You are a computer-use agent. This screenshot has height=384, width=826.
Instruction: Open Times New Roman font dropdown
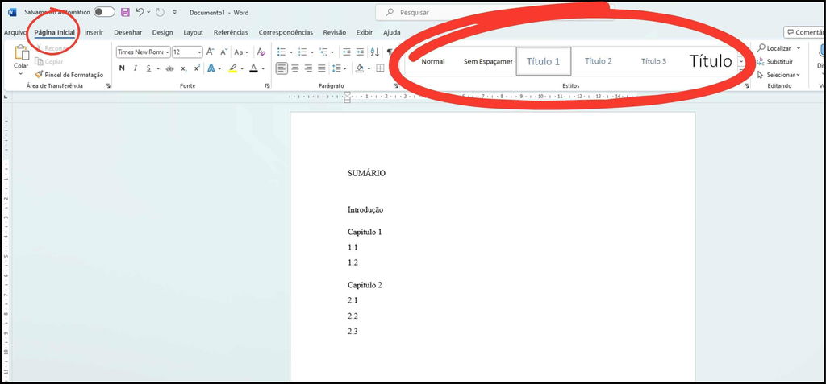point(168,52)
